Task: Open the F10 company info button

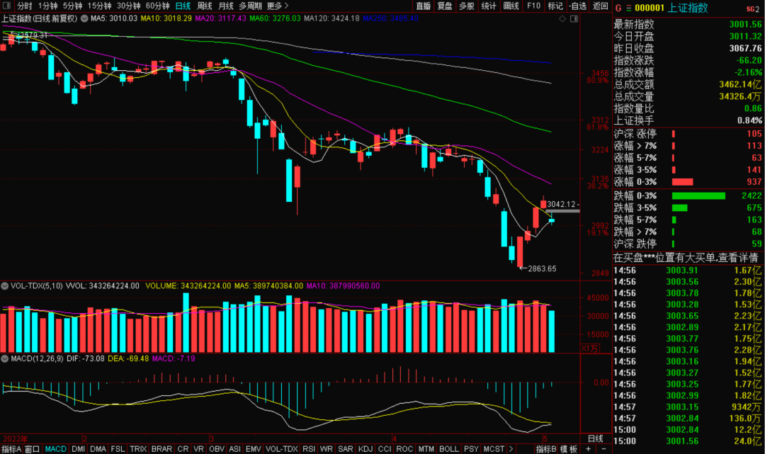Action: click(534, 6)
